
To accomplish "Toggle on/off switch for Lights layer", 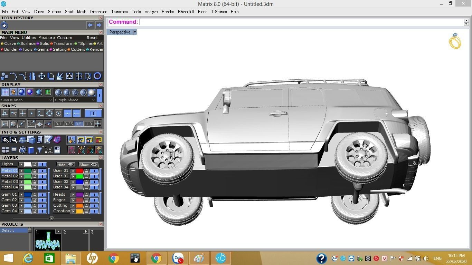I will pos(42,165).
